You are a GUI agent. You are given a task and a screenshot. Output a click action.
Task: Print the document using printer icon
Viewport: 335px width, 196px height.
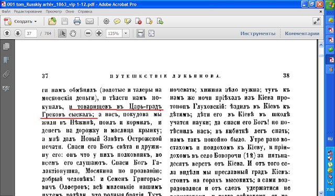(x=77, y=21)
